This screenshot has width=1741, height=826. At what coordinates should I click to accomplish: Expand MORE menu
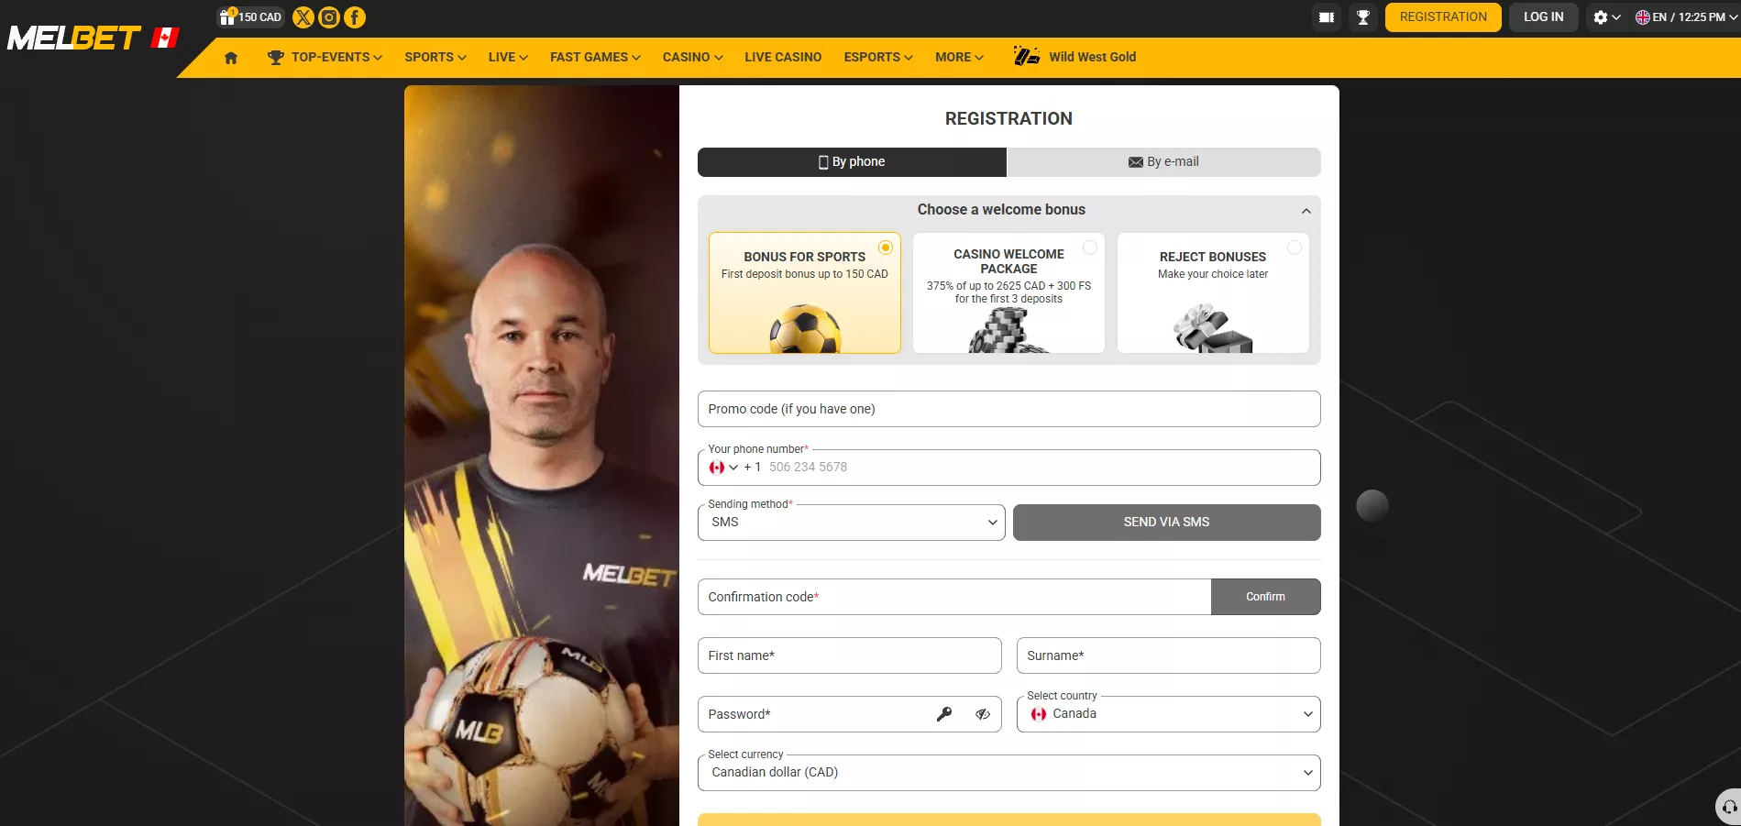coord(959,57)
